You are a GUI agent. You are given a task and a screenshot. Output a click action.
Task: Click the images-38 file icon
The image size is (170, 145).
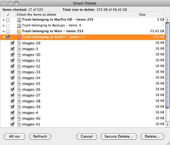[x=19, y=101]
